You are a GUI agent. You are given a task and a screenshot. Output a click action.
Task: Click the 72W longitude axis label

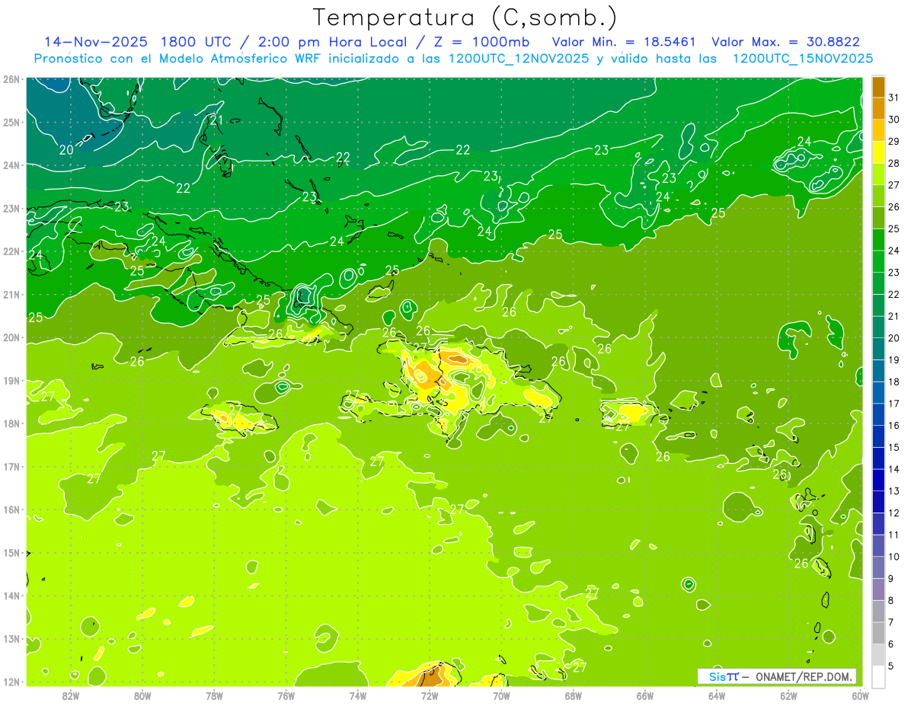tap(430, 695)
